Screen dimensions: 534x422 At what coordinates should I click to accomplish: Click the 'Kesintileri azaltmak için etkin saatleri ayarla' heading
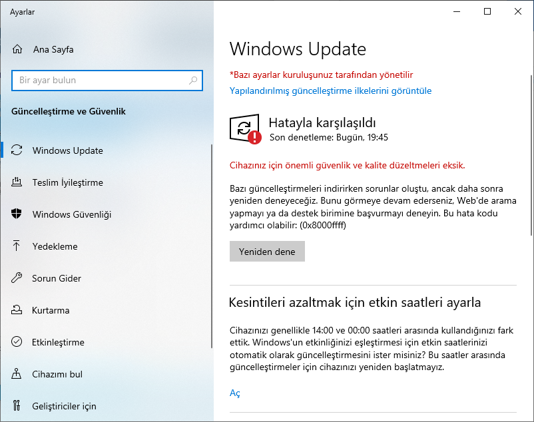[x=354, y=302]
